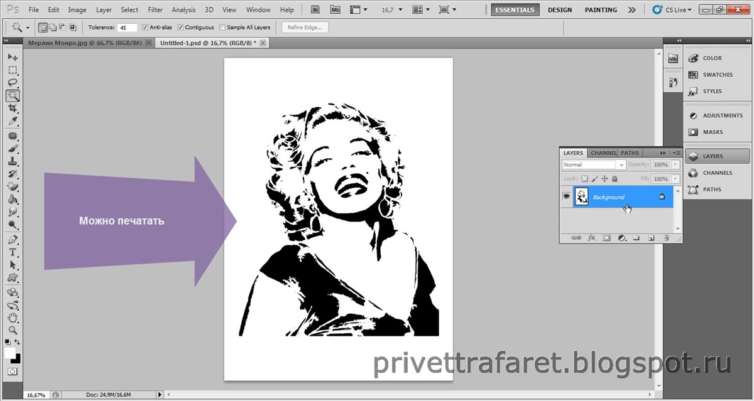Select the Move tool
This screenshot has height=401, width=754.
pyautogui.click(x=13, y=56)
